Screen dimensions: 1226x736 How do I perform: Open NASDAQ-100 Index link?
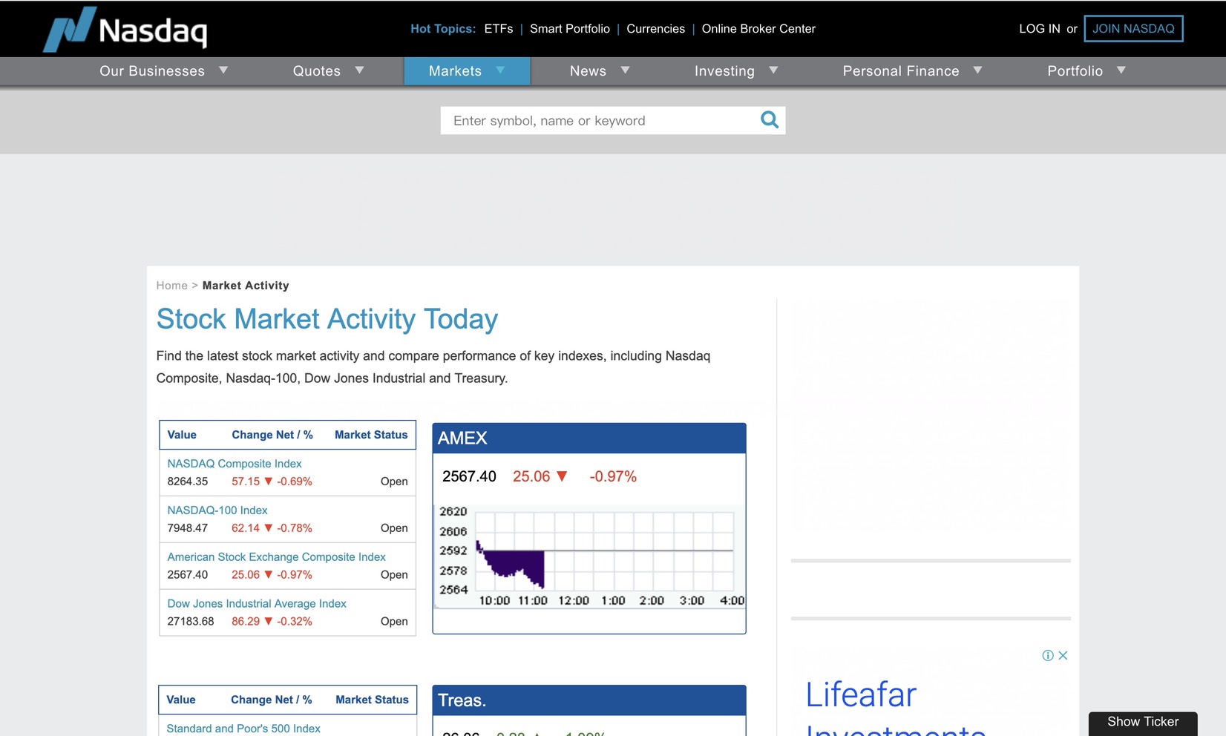click(217, 510)
